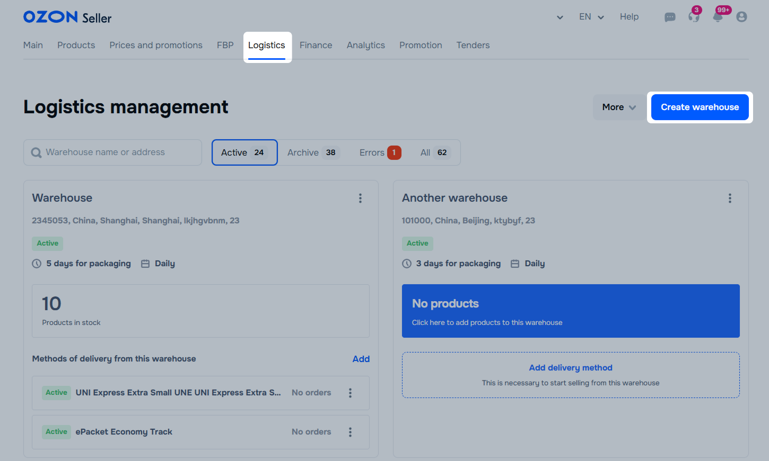Click No orders next to UNI Express
This screenshot has height=461, width=769.
(311, 393)
